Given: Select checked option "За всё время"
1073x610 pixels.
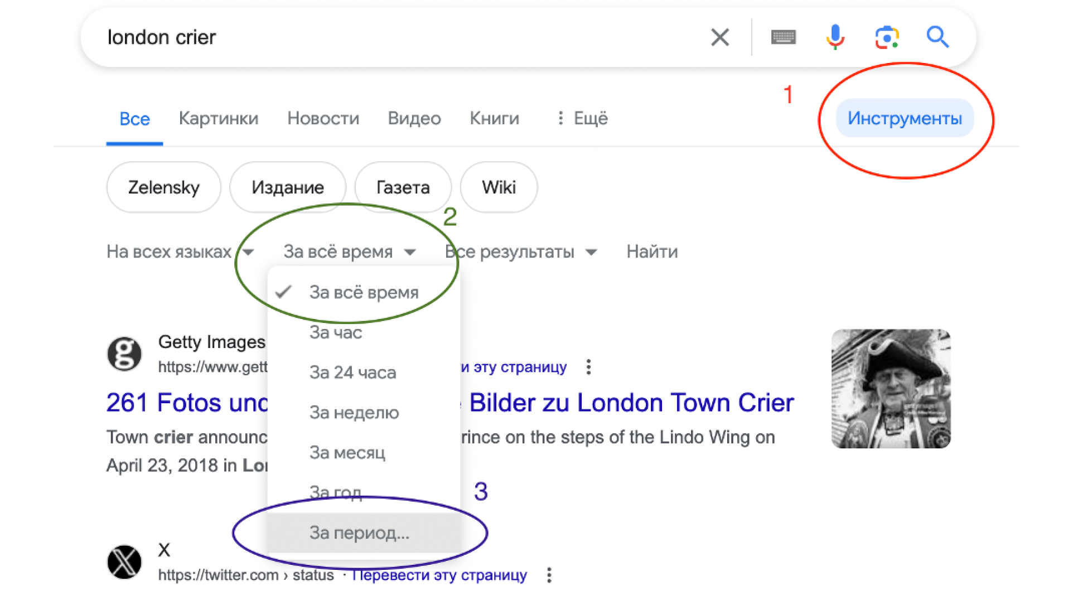Looking at the screenshot, I should [364, 292].
